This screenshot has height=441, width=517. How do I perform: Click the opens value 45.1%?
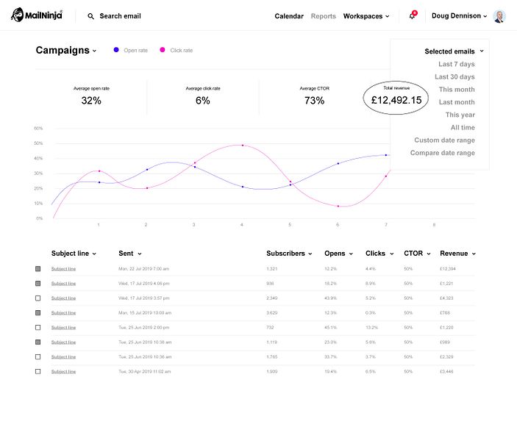(x=330, y=328)
